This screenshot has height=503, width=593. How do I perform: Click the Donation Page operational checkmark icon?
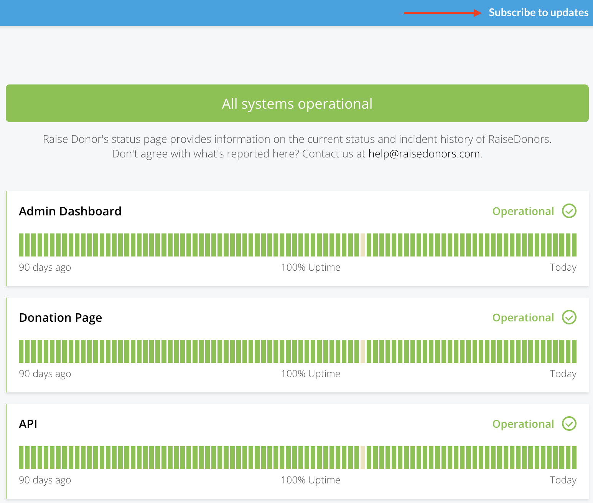tap(569, 317)
